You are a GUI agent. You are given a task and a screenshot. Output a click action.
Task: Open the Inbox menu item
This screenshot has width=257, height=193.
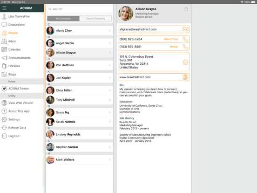tap(22, 41)
